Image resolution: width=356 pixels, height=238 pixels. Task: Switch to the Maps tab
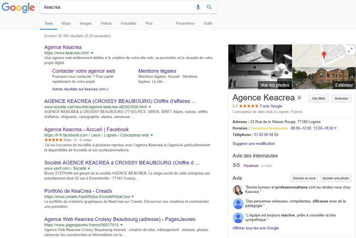coord(66,24)
